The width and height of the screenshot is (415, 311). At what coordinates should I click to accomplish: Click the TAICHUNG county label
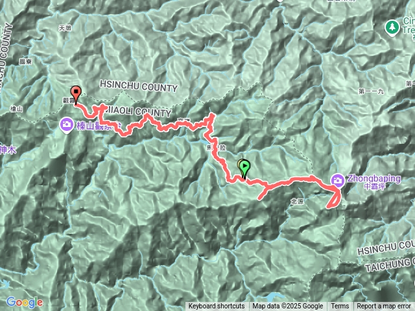point(390,264)
